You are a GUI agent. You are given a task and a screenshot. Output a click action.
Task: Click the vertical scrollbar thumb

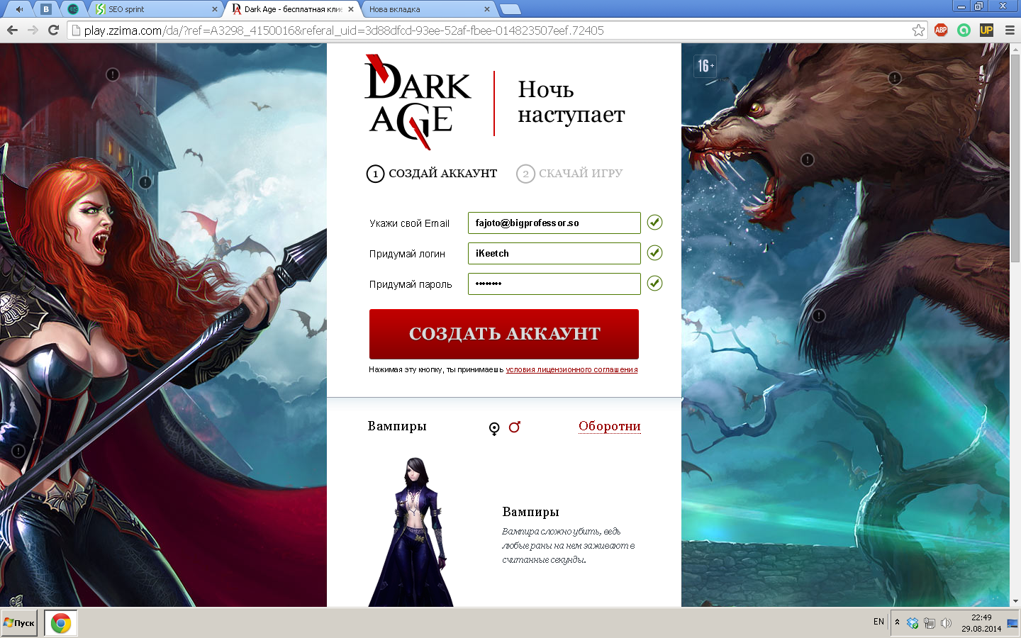[1015, 157]
